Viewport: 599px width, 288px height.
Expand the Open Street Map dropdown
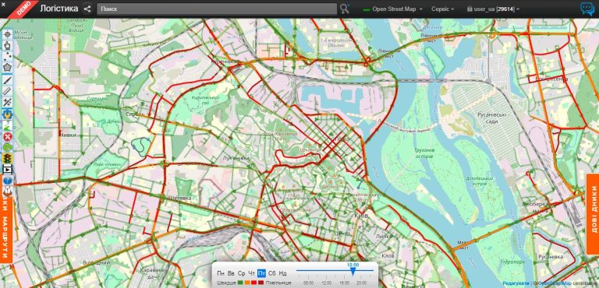pos(393,9)
